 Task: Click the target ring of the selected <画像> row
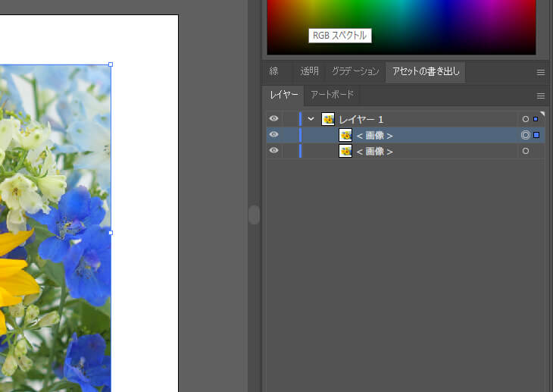pyautogui.click(x=526, y=135)
